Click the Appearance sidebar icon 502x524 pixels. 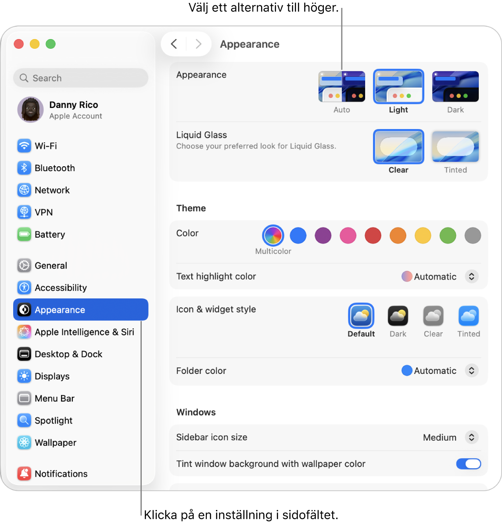tap(24, 310)
